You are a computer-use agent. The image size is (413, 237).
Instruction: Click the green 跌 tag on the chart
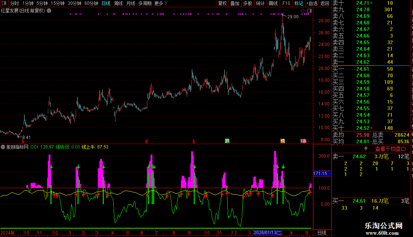(x=227, y=141)
